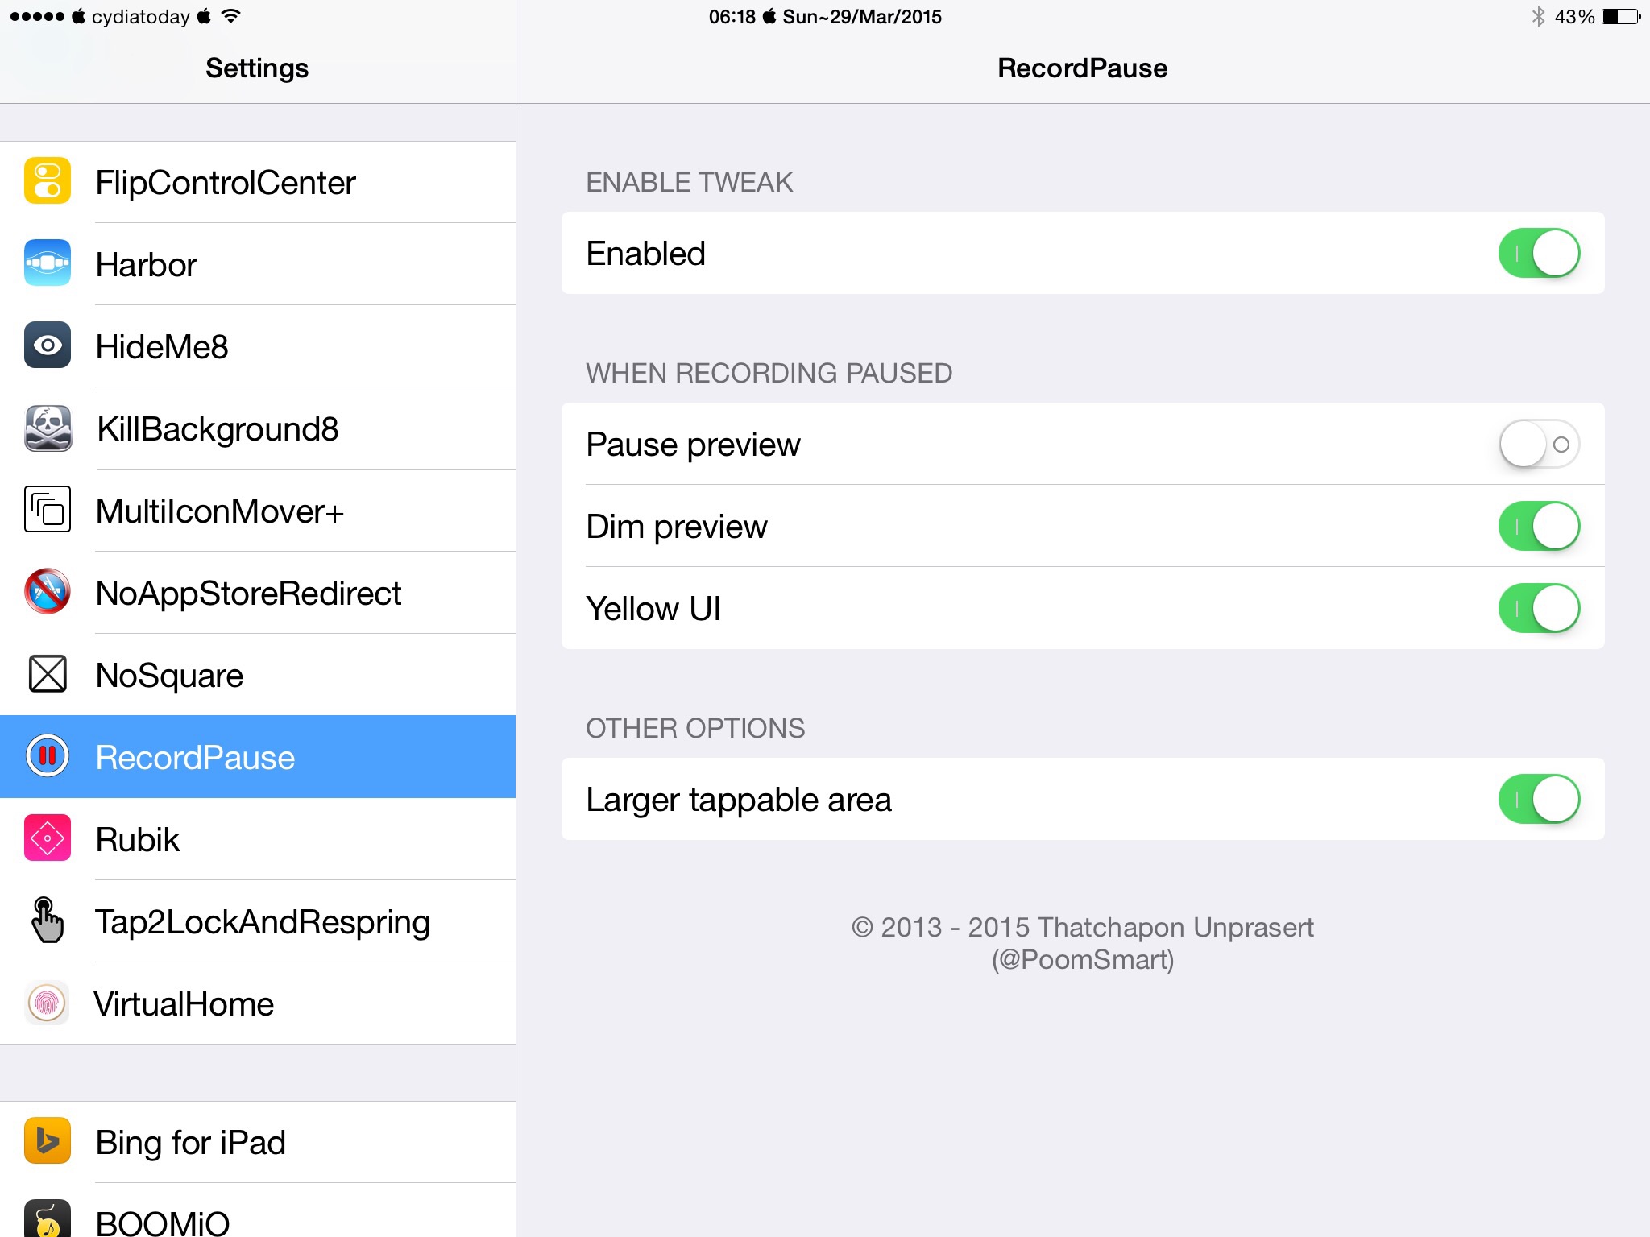The width and height of the screenshot is (1650, 1237).
Task: Tap the 43% battery percentage
Action: point(1574,17)
